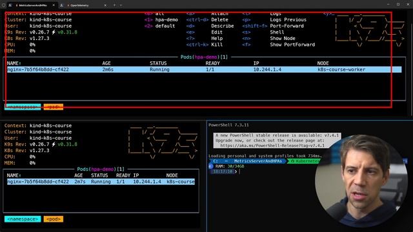Click the RAM 30/34GB prompt readout
Viewport: 413px width, 232px height.
click(230, 166)
